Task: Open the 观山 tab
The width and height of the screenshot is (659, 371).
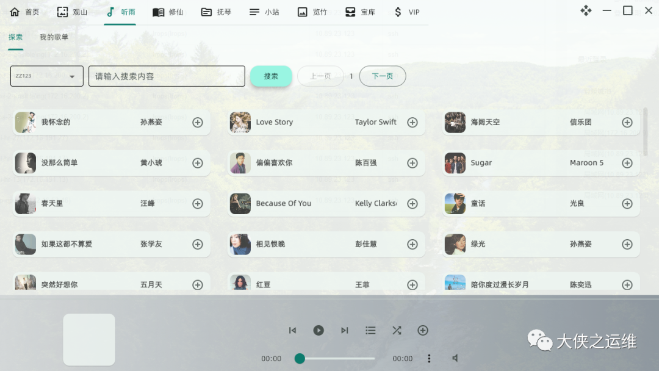Action: coord(72,12)
